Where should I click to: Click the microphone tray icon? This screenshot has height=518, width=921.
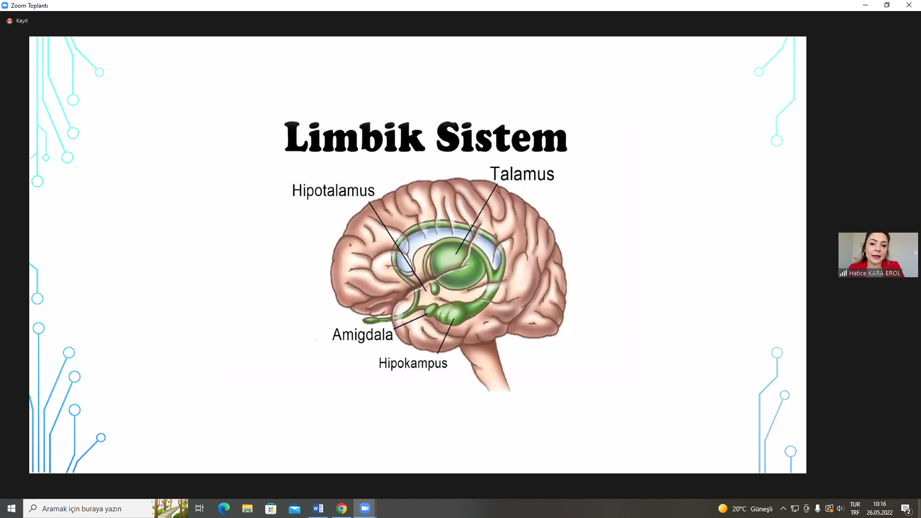point(817,508)
